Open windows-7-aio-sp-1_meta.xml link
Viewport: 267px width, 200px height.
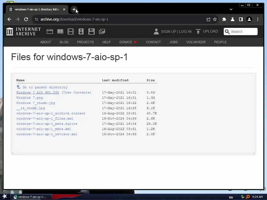click(x=44, y=129)
